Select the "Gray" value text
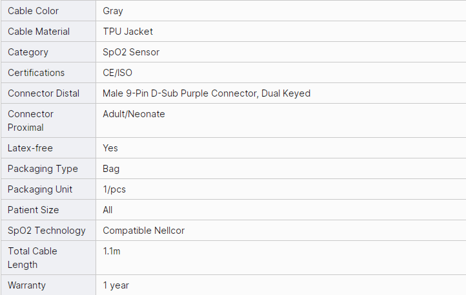The height and width of the screenshot is (295, 466). pos(113,11)
